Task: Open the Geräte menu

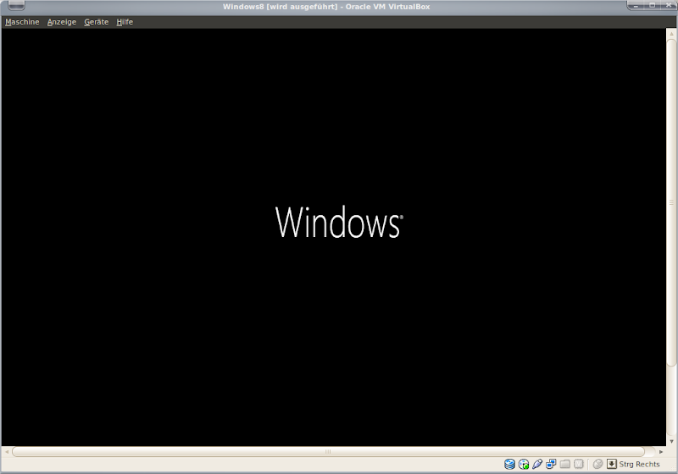Action: tap(96, 22)
